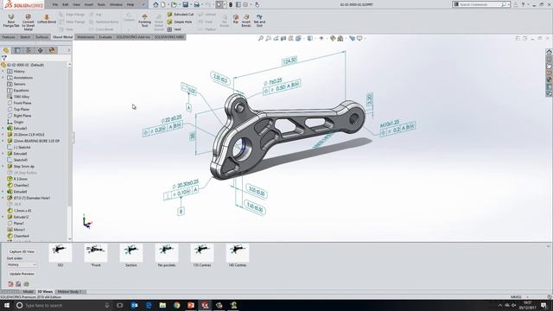This screenshot has height=311, width=553.
Task: Select the Origin tree item
Action: tap(18, 122)
